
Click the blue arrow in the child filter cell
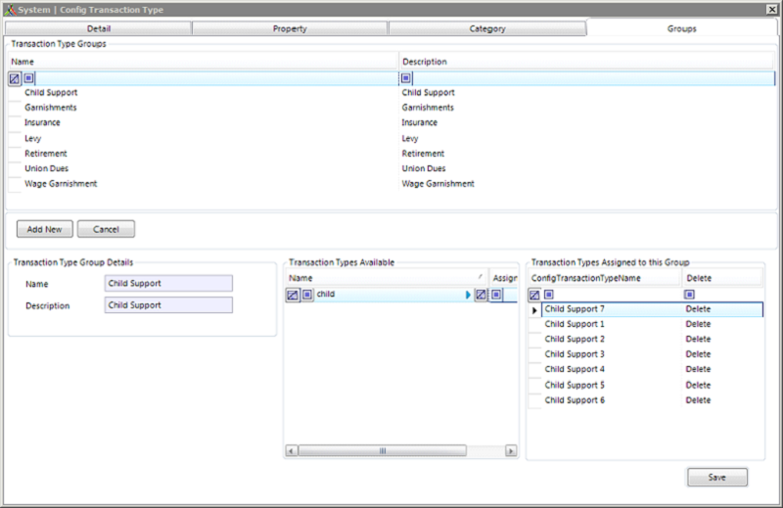[x=468, y=295]
